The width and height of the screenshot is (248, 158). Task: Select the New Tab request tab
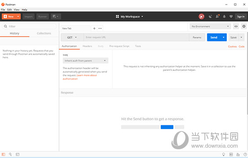75,29
